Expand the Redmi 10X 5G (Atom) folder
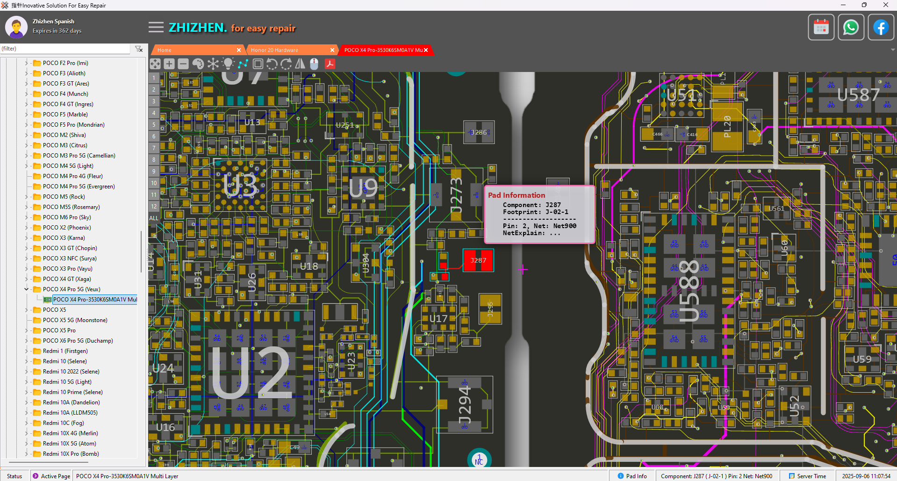Viewport: 897px width, 481px height. click(x=26, y=444)
